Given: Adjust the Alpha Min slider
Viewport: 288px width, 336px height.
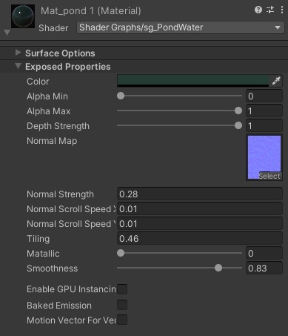Looking at the screenshot, I should [179, 96].
